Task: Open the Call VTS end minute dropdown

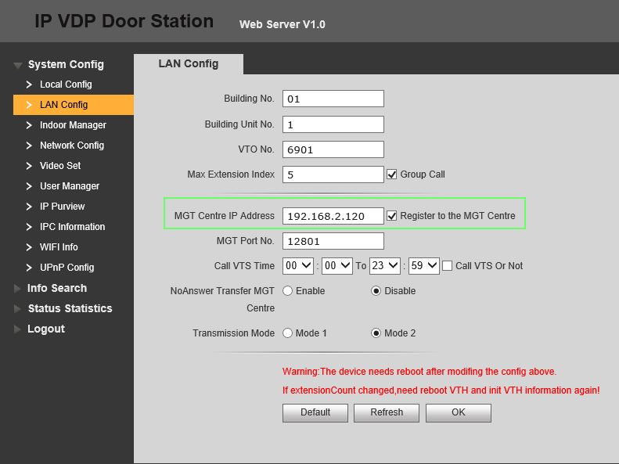Action: click(x=423, y=266)
